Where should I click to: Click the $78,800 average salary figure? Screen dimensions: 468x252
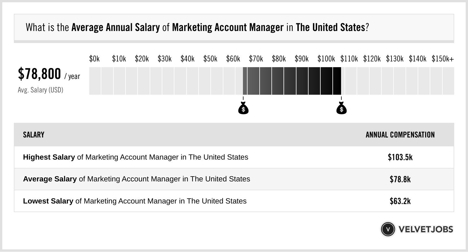tap(39, 74)
